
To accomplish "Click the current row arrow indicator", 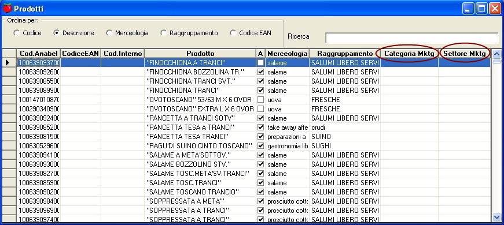I will tap(8, 62).
